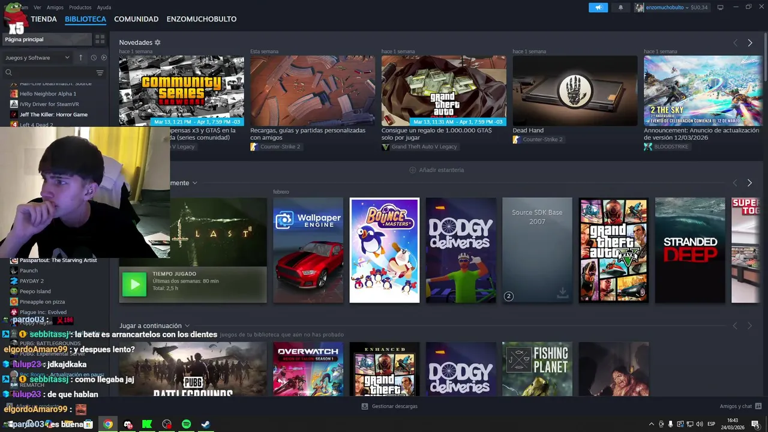Click the download icon on Source SDK Base 2007

(562, 292)
